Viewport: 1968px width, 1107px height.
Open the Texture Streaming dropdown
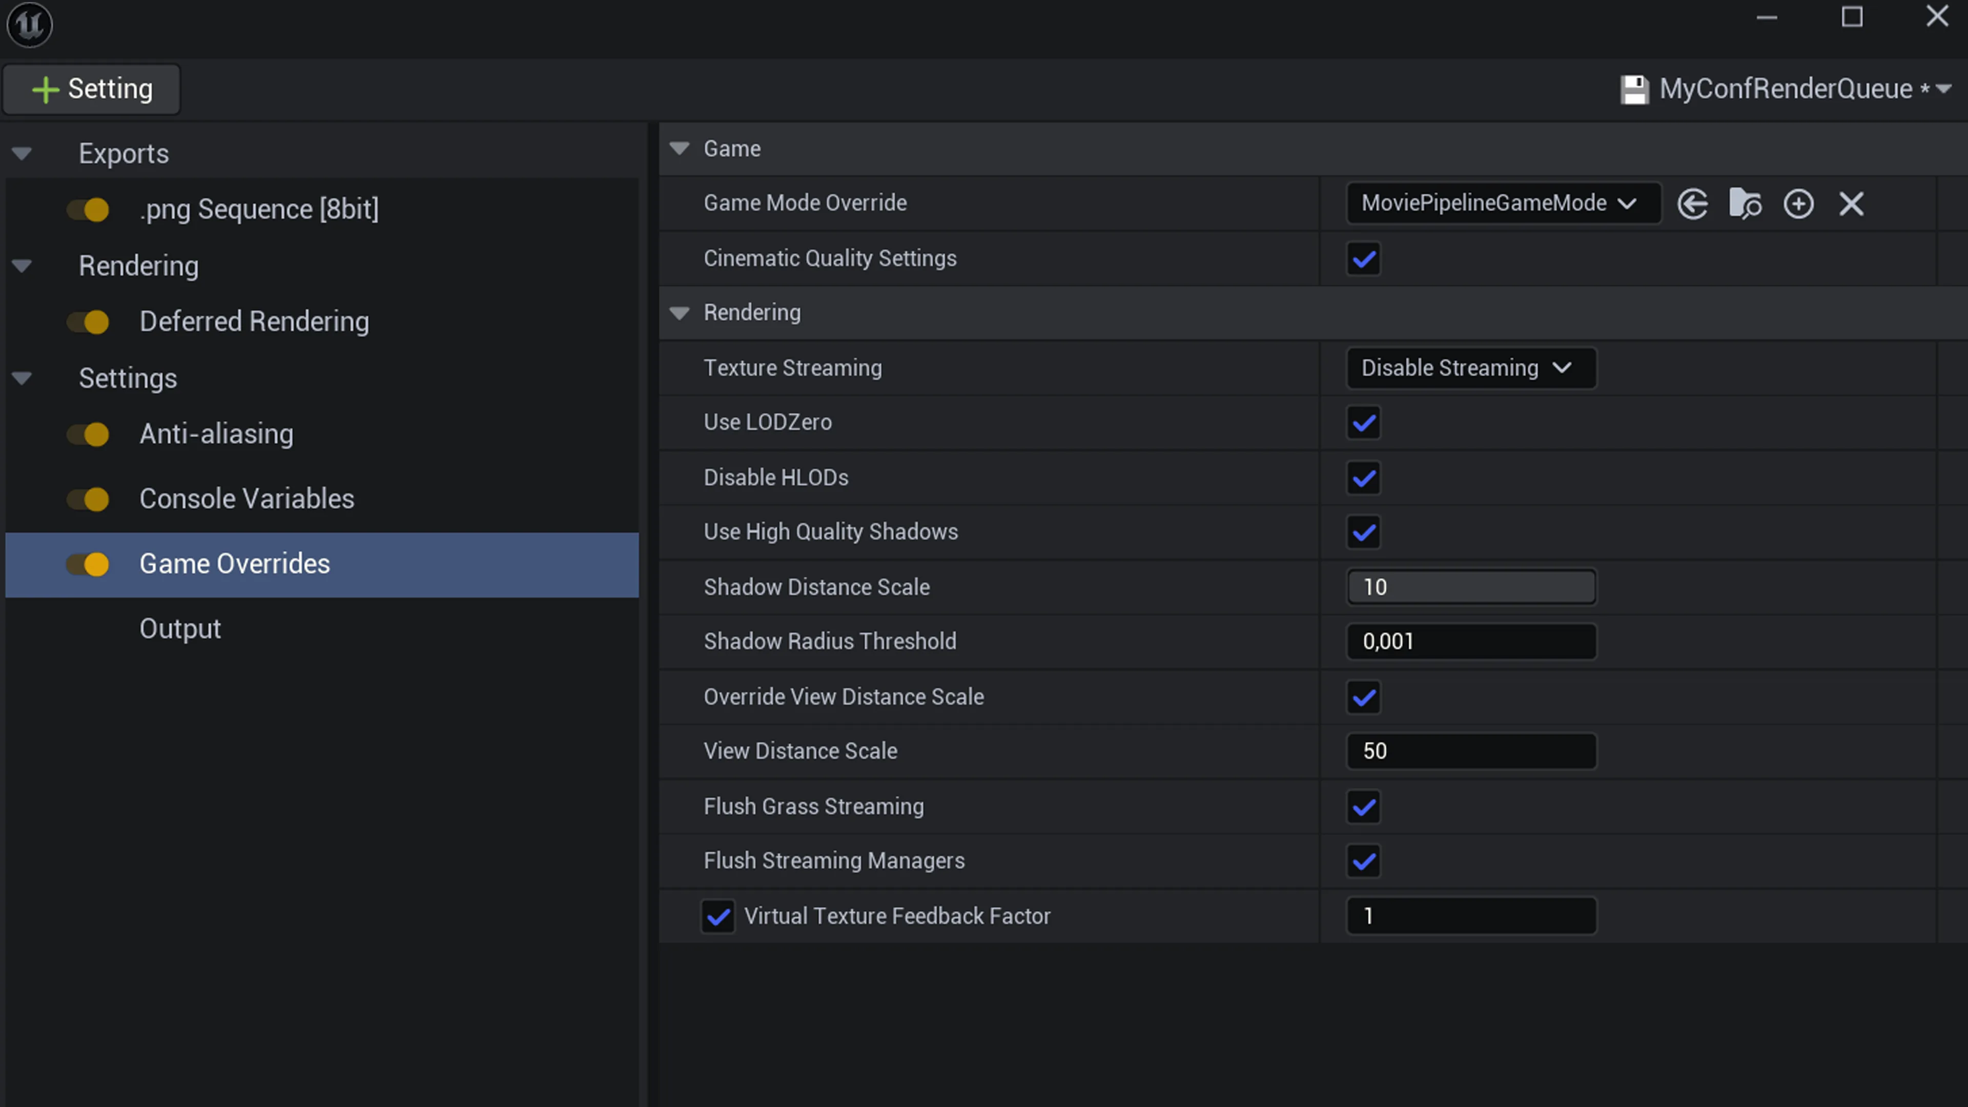(1471, 368)
